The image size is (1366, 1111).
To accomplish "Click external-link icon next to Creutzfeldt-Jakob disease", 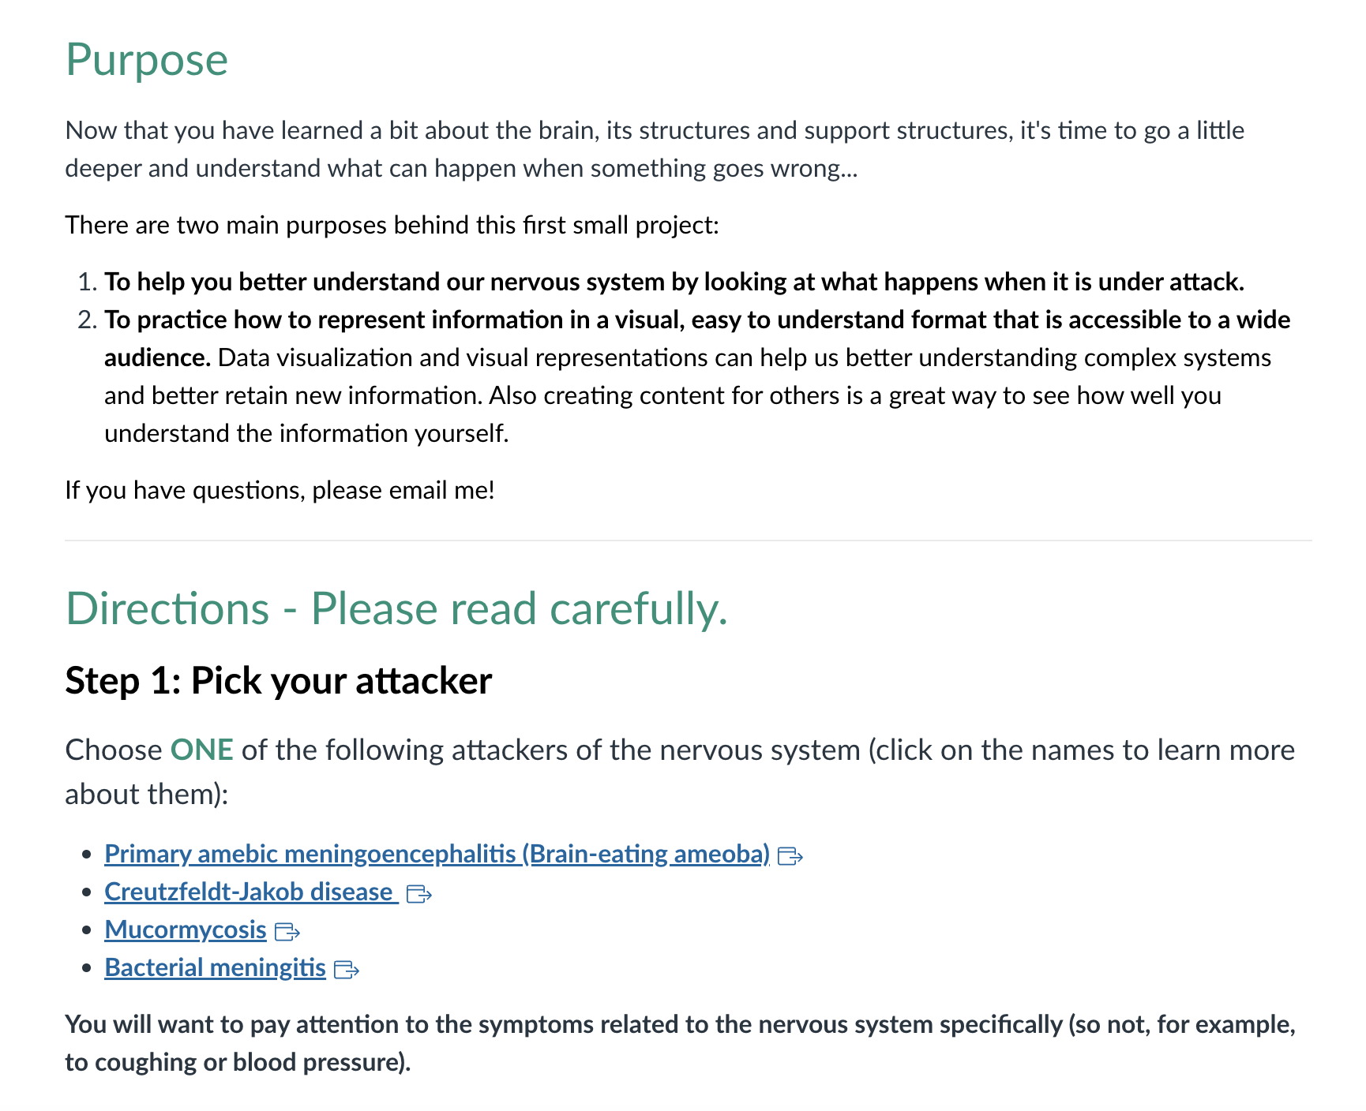I will click(419, 893).
